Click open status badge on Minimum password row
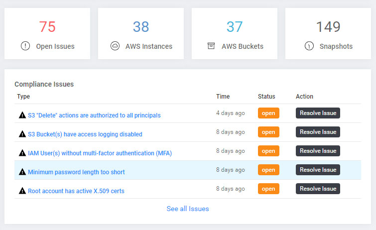 [x=268, y=170]
